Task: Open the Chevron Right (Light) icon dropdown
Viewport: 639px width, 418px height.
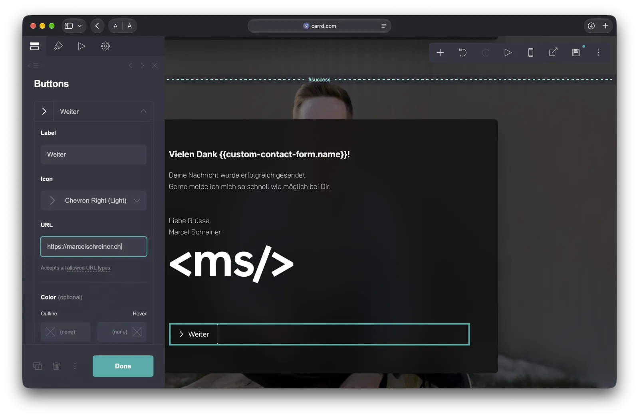Action: 93,200
